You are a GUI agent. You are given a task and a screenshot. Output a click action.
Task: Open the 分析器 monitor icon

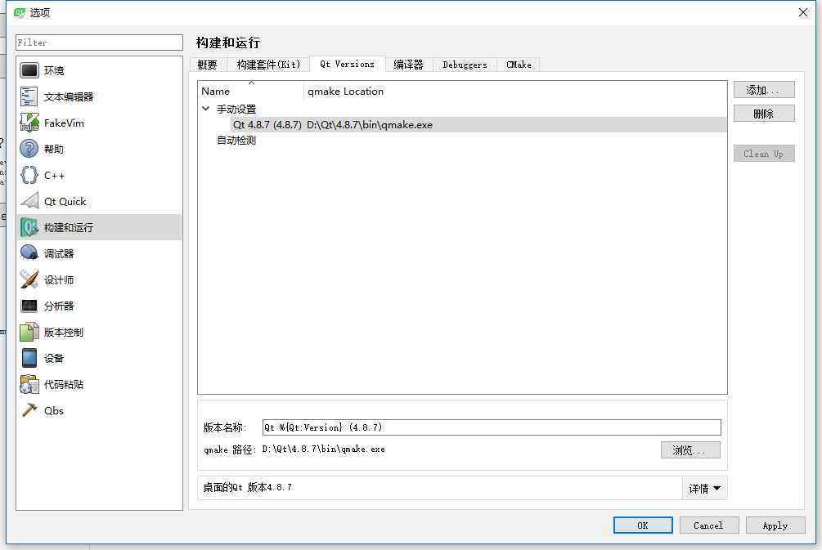point(29,306)
